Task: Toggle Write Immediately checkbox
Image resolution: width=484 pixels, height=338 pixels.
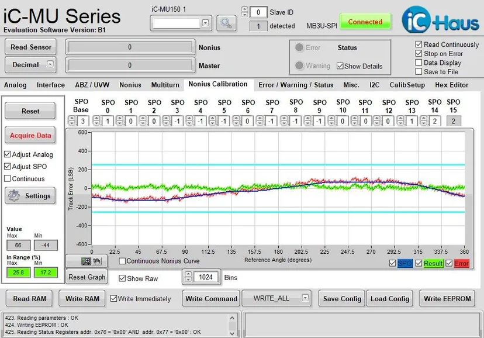Action: (x=113, y=298)
